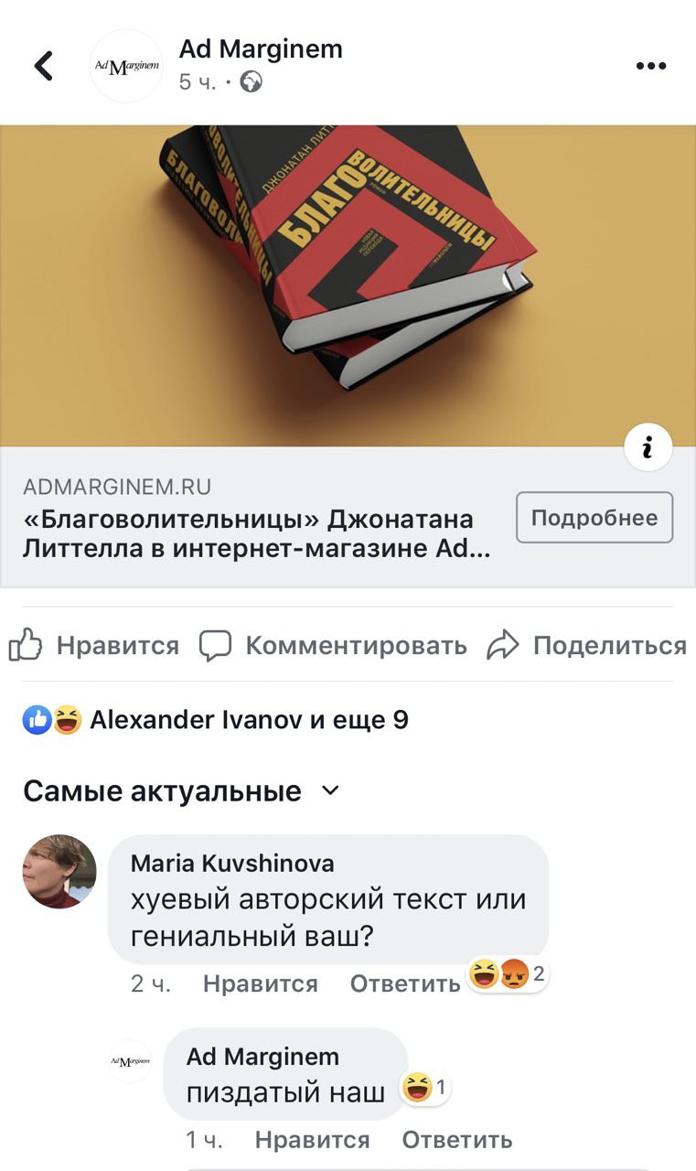This screenshot has height=1171, width=696.
Task: View reactions on Maria Kuvshinova's comment
Action: tap(508, 975)
